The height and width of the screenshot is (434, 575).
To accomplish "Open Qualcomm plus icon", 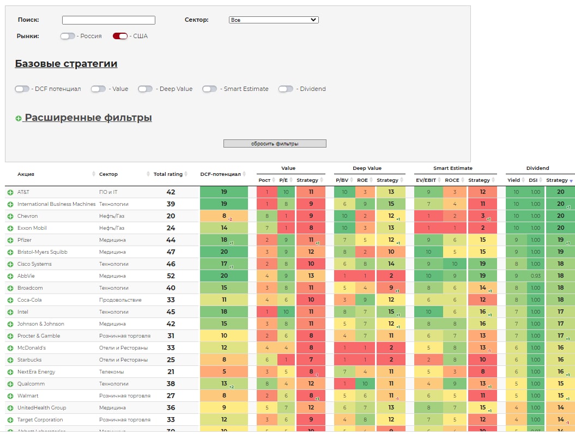I will pyautogui.click(x=10, y=384).
